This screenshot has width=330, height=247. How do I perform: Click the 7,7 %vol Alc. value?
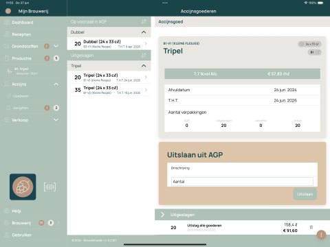[x=206, y=74]
